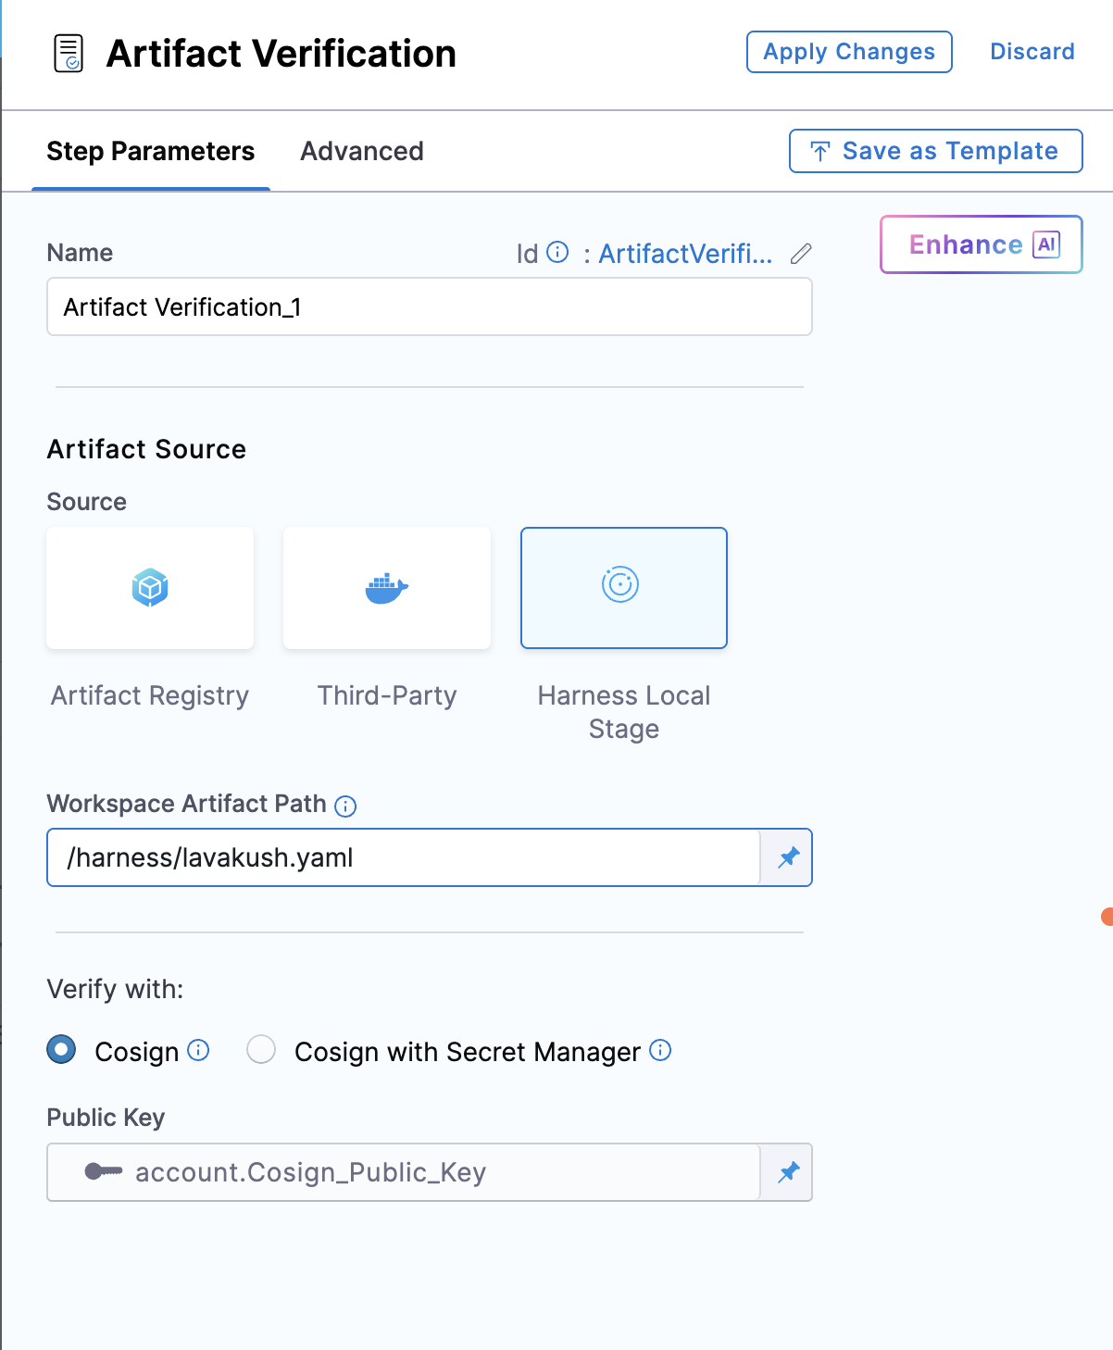Image resolution: width=1113 pixels, height=1350 pixels.
Task: Click the pin icon beside Public Key
Action: (788, 1172)
